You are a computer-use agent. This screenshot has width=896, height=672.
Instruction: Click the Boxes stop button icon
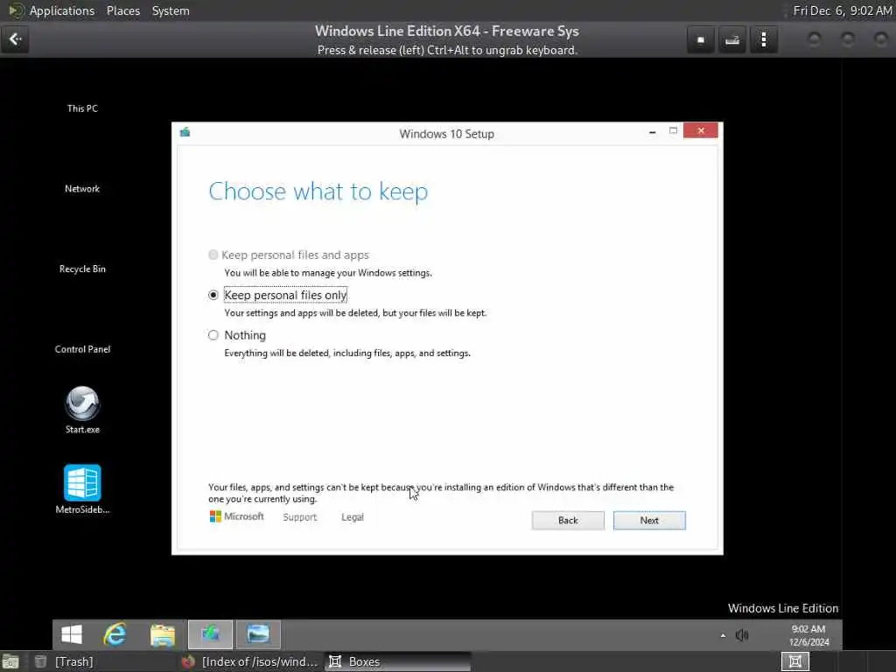(701, 40)
